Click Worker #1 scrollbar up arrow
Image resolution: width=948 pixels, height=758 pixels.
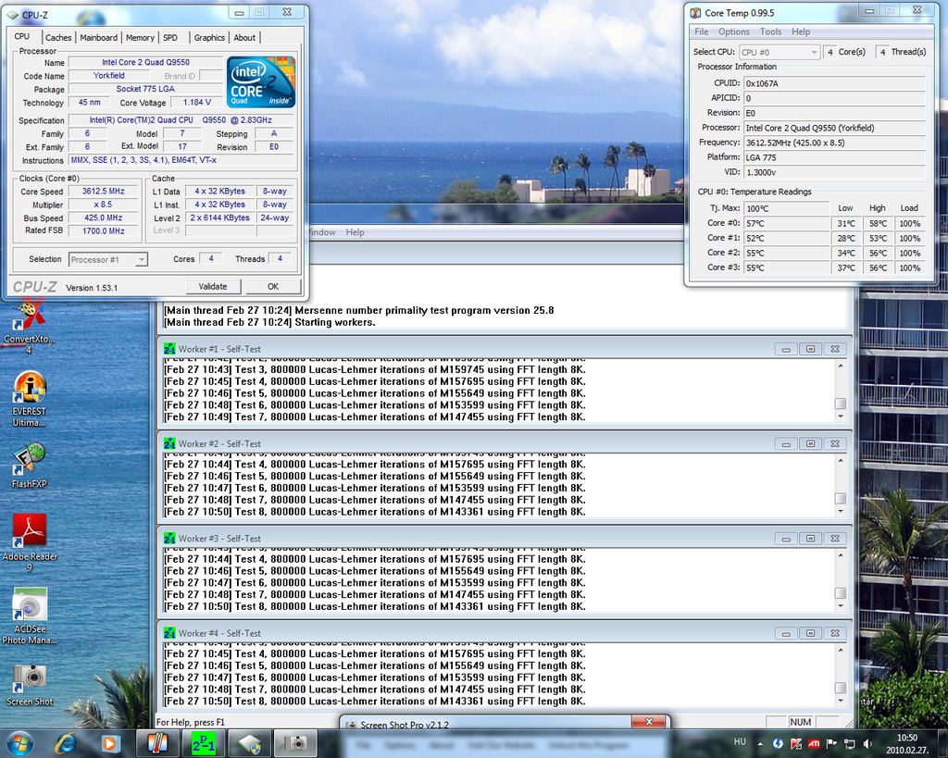(841, 366)
